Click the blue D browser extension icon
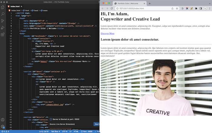 [183, 8]
